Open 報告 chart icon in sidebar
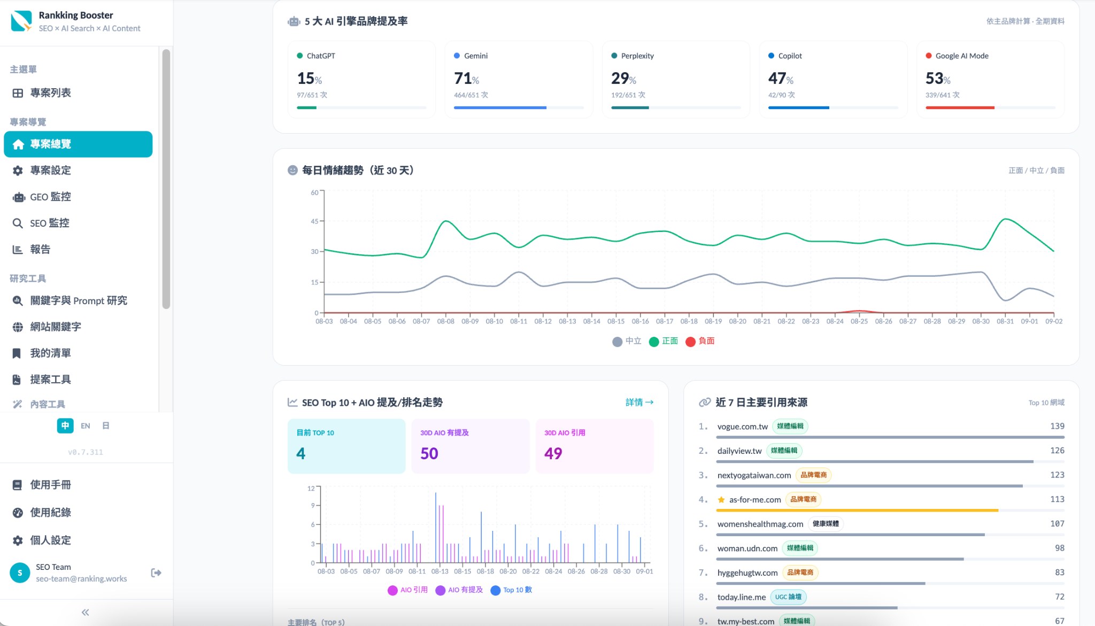Screen dimensions: 1095x626 click(x=18, y=250)
